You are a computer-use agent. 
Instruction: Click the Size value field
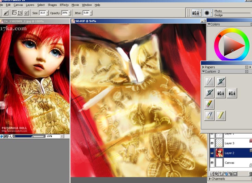coord(42,13)
